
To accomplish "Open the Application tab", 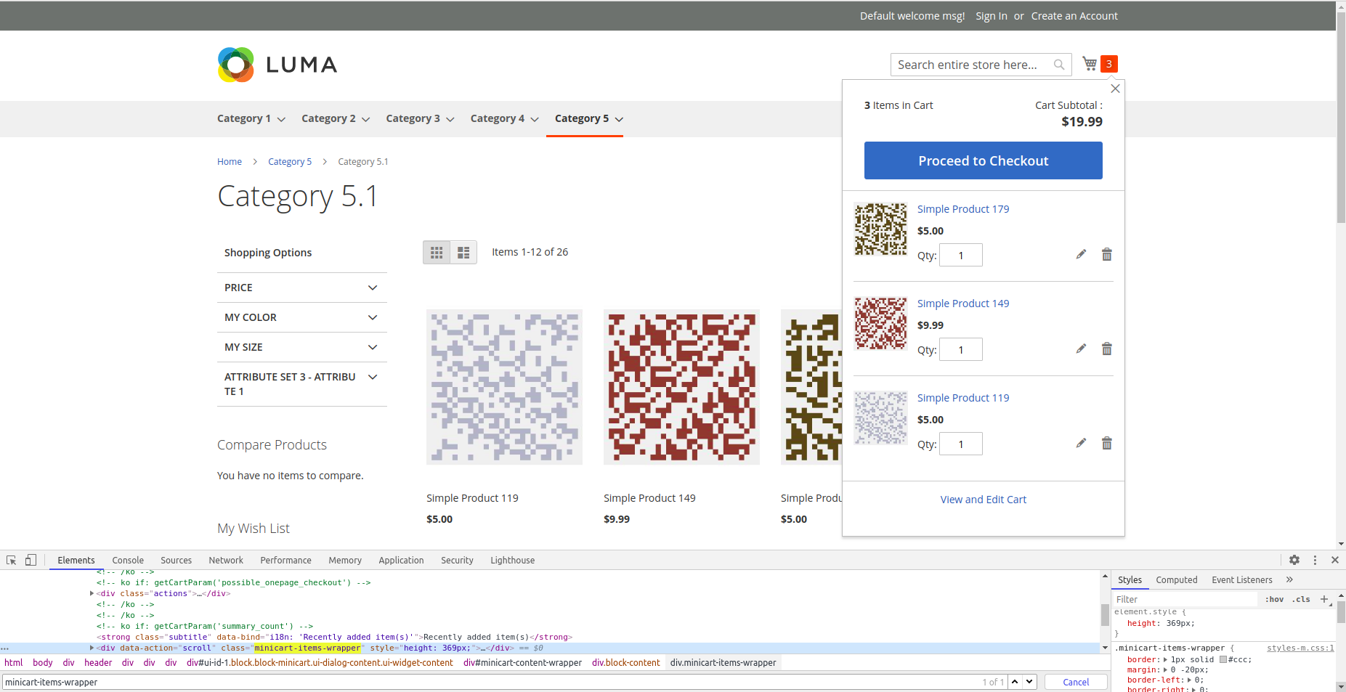I will point(401,560).
